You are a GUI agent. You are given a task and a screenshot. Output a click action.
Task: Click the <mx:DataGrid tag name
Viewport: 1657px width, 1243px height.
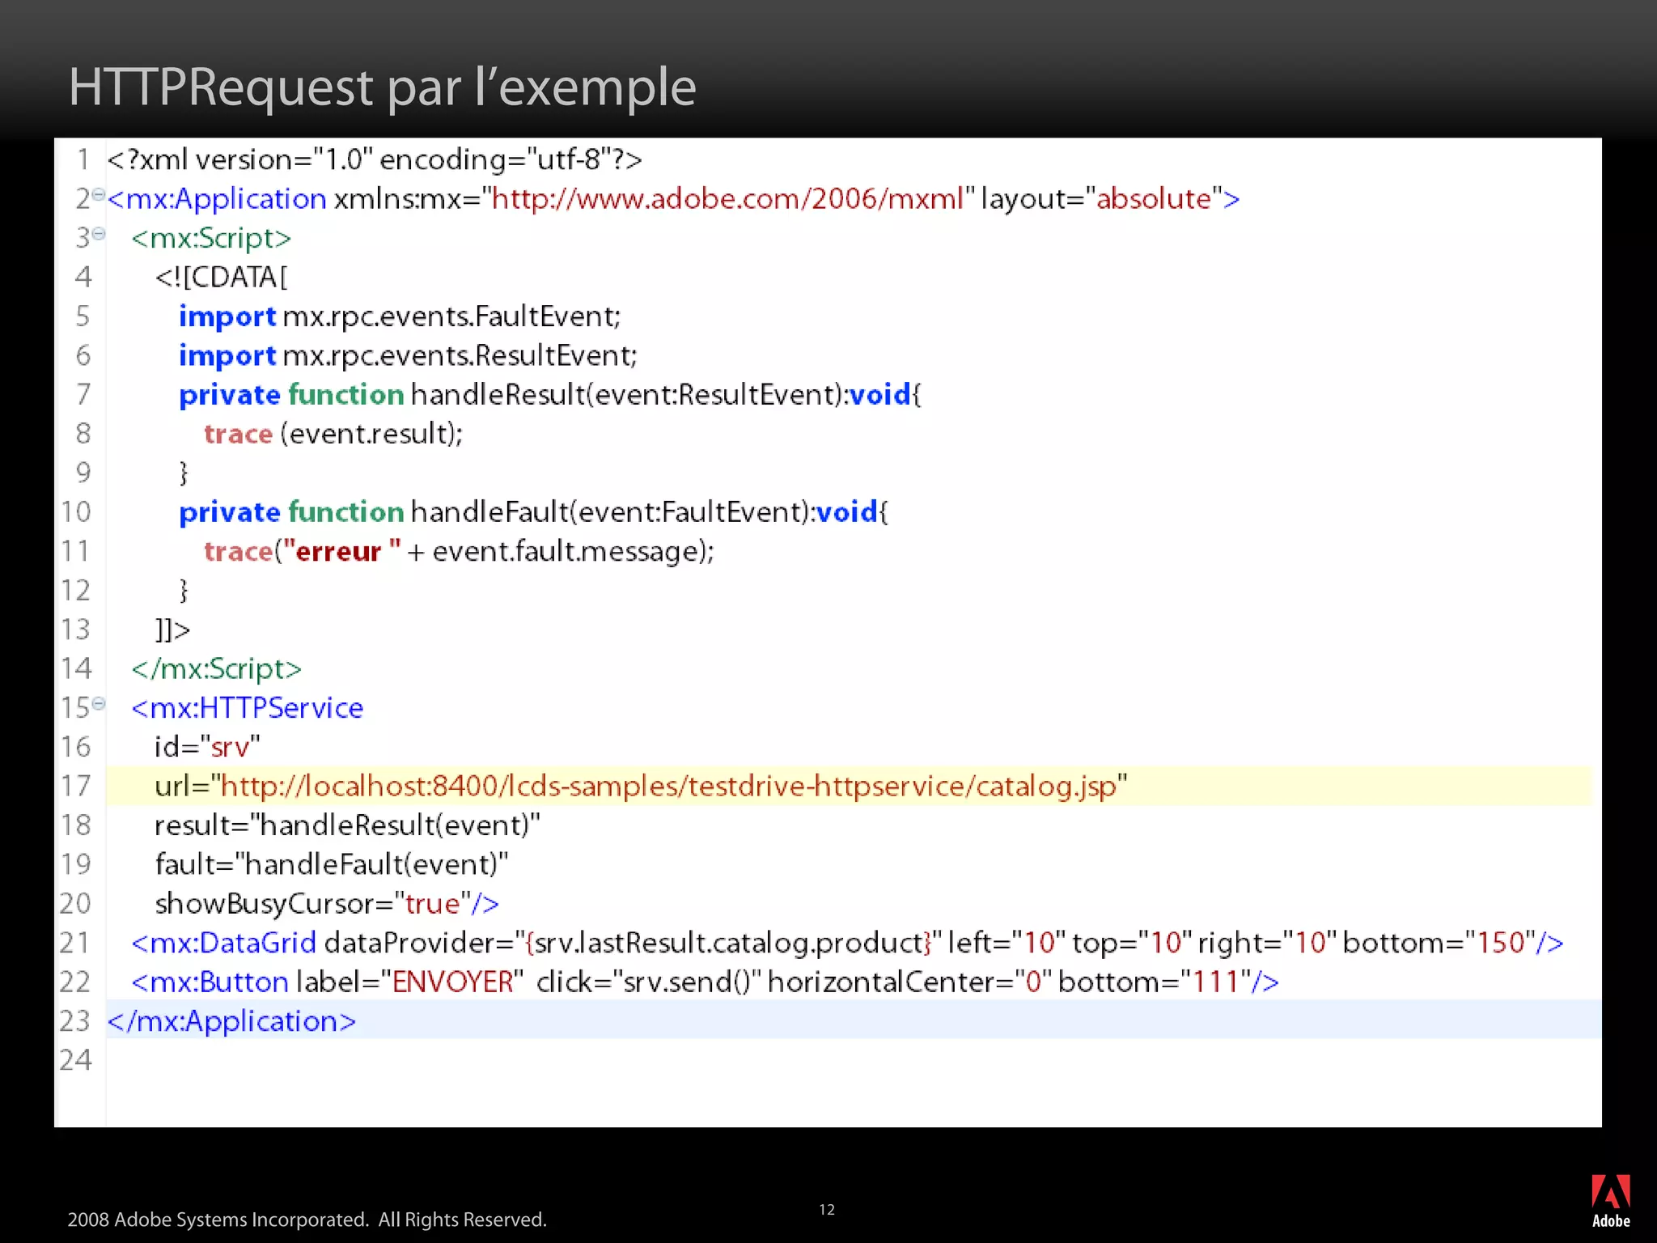tap(223, 942)
